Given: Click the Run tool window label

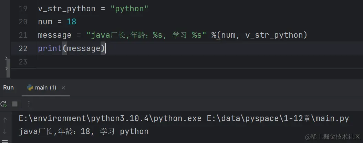Looking at the screenshot, I should coord(8,88).
